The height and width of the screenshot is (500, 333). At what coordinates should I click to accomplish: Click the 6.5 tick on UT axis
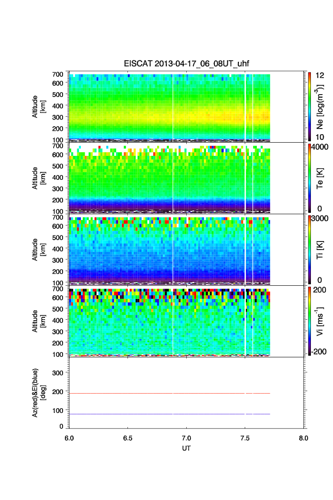[128, 438]
